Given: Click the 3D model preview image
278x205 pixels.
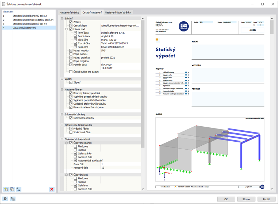Looking at the screenshot, I should (210, 149).
